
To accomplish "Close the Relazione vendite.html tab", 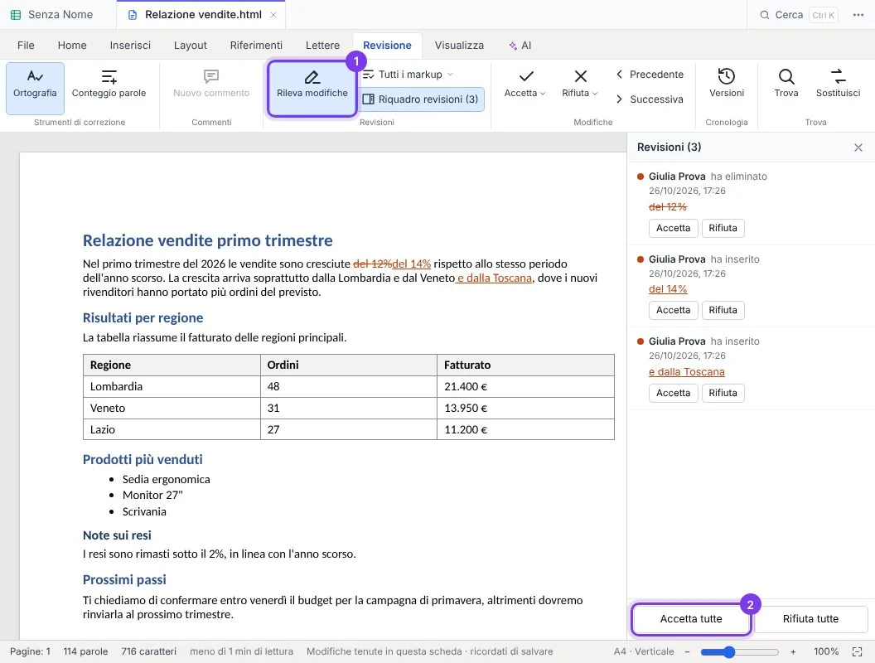I will 273,15.
